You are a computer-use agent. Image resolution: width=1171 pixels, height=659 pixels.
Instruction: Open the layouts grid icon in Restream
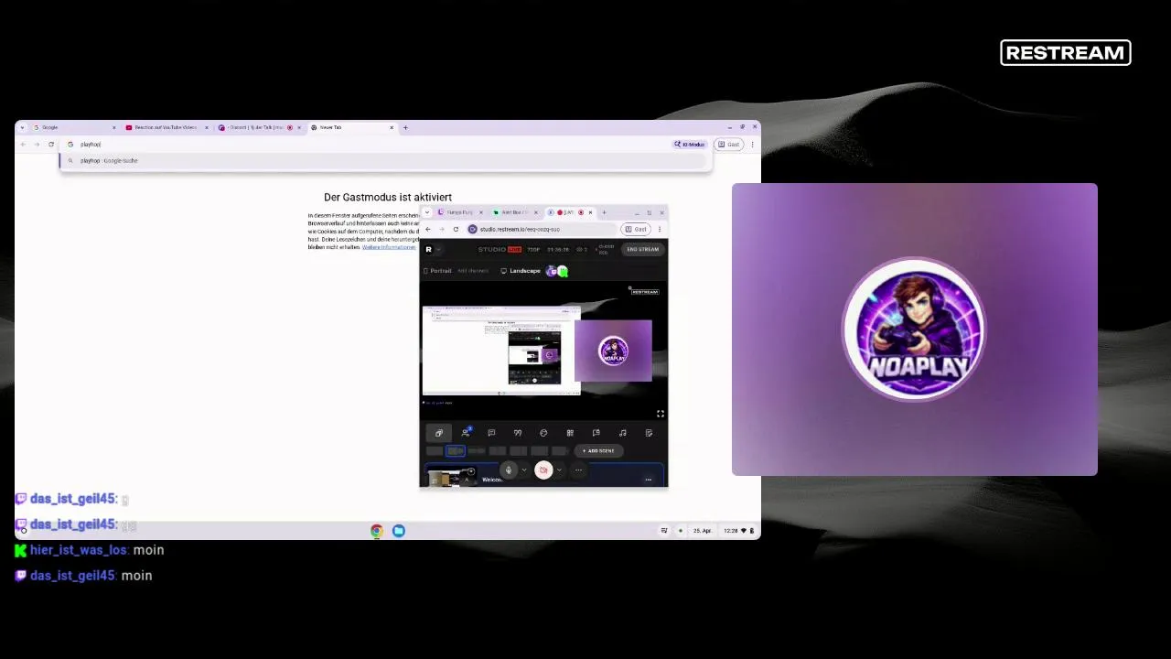click(570, 433)
